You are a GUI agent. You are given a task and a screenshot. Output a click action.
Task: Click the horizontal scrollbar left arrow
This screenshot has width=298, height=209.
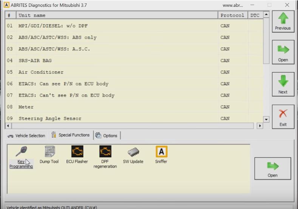pos(8,126)
